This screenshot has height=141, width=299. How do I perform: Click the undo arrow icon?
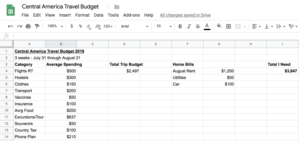tap(11, 26)
